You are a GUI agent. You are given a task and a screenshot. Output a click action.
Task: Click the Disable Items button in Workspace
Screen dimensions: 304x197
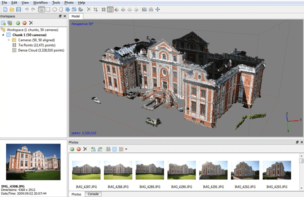pos(24,23)
